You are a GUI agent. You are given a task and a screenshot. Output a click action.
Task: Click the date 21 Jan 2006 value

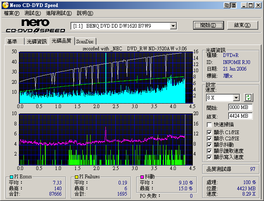[235, 69]
